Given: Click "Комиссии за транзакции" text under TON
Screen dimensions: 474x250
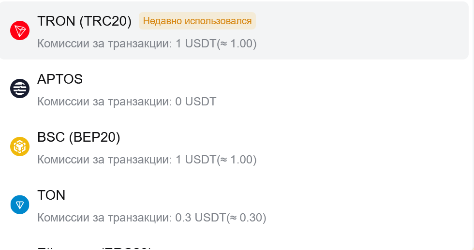Looking at the screenshot, I should click(x=104, y=218).
